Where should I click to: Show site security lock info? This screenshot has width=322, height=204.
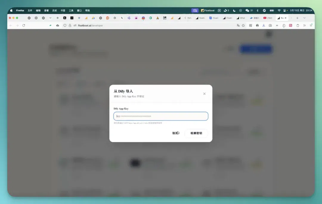coord(70,25)
